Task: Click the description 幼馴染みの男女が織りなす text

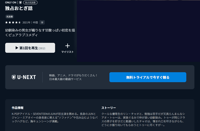Action: point(40,32)
